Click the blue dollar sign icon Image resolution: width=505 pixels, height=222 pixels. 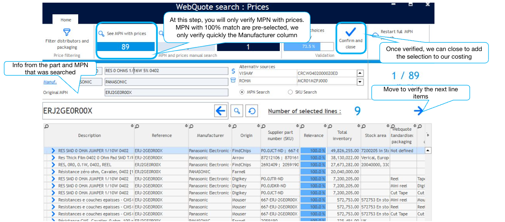(x=233, y=71)
